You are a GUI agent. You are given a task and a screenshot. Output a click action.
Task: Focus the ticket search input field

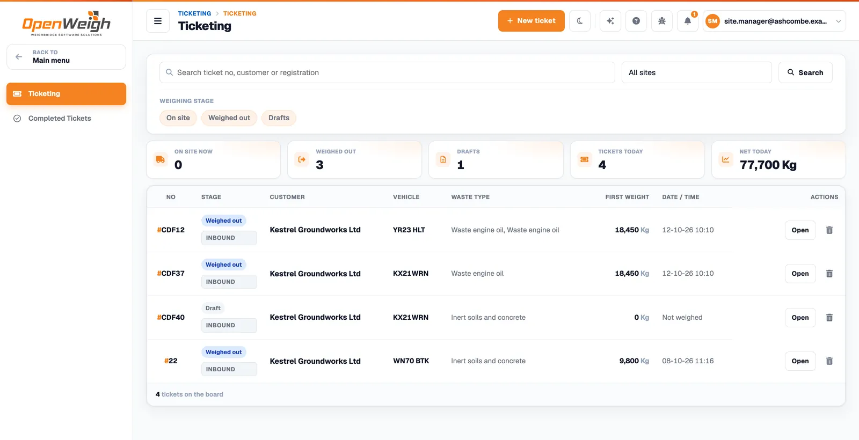(387, 72)
